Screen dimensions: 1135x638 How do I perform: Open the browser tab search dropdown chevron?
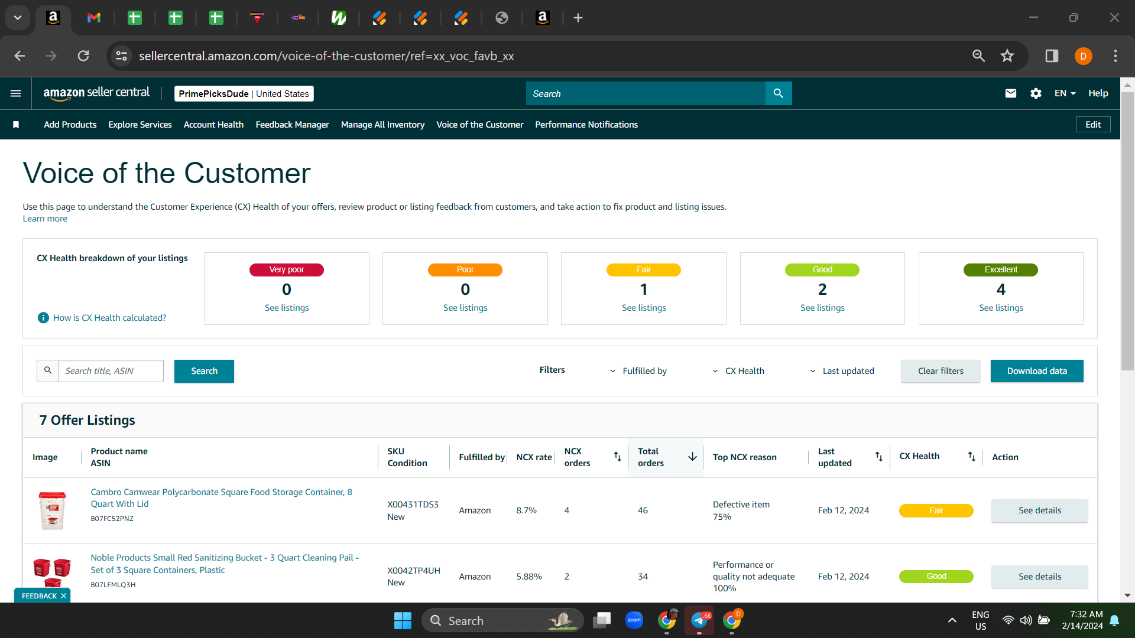pos(18,18)
